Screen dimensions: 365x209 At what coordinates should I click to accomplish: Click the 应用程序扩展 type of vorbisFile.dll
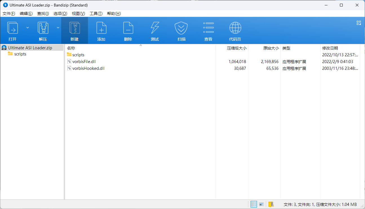click(294, 61)
